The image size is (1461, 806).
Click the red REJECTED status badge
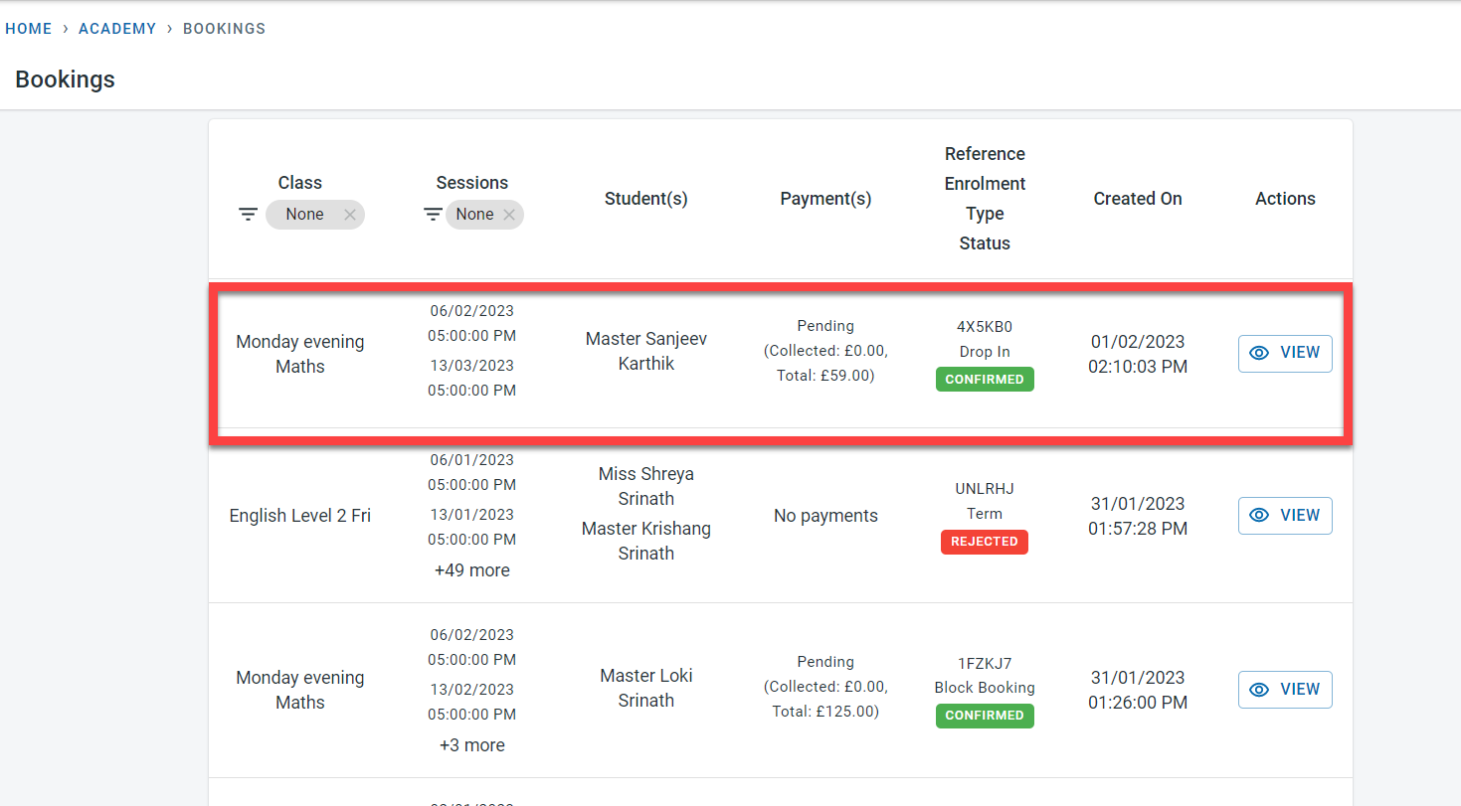[984, 542]
